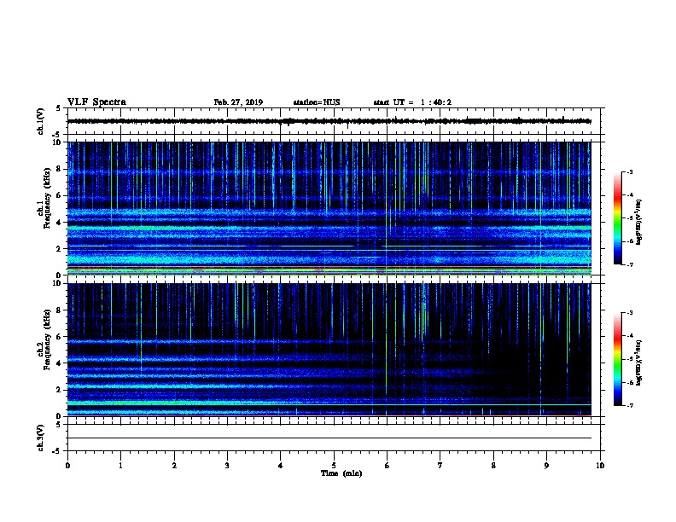Click the "VLF Spectra" plot title

tap(96, 102)
